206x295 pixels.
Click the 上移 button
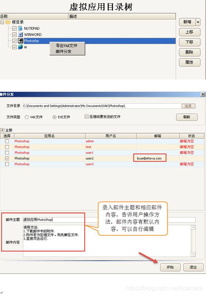click(x=189, y=32)
